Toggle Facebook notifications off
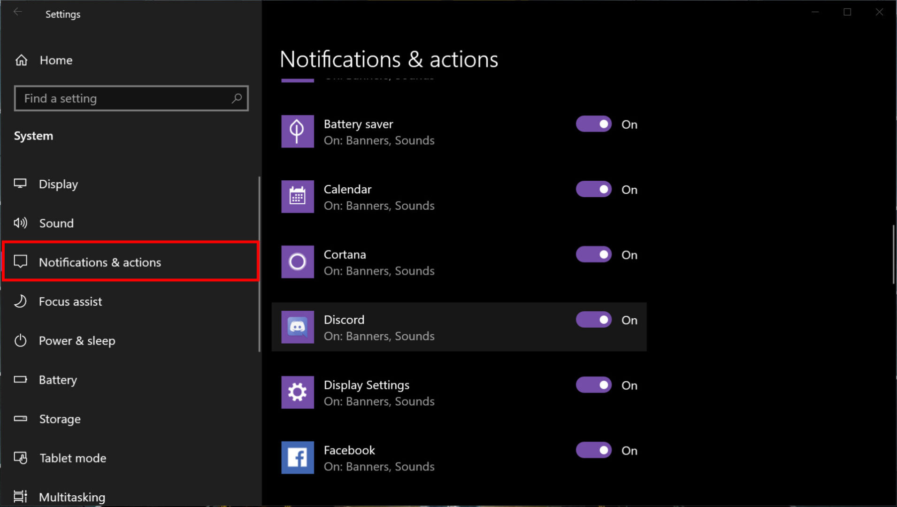 point(593,450)
